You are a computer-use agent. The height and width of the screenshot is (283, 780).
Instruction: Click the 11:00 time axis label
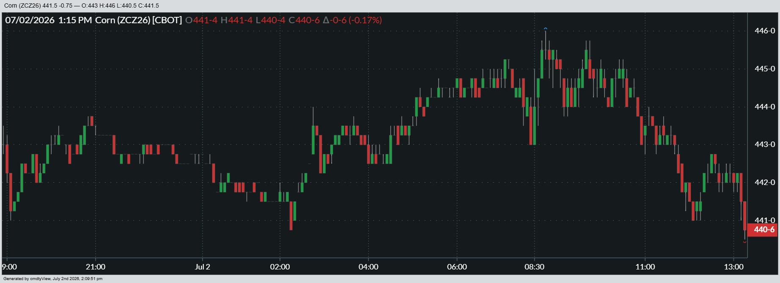(645, 267)
